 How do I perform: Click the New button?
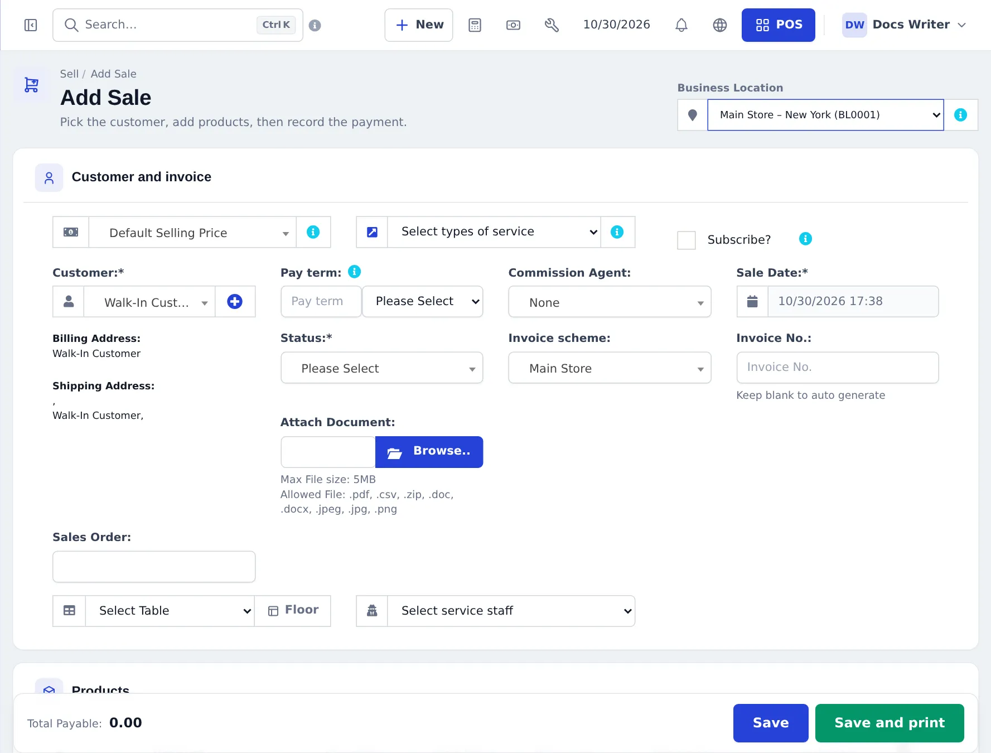[419, 25]
